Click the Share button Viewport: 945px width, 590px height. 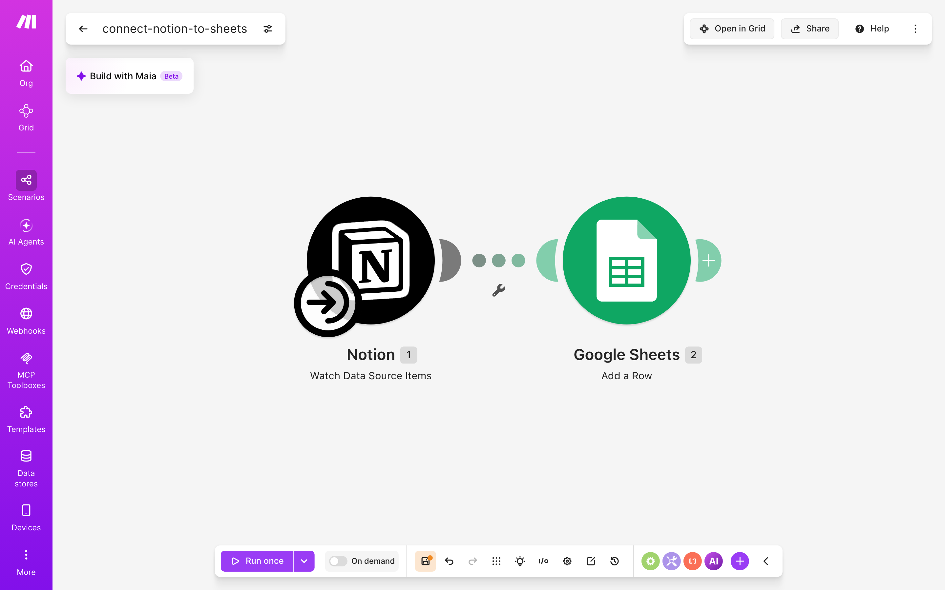pos(809,29)
